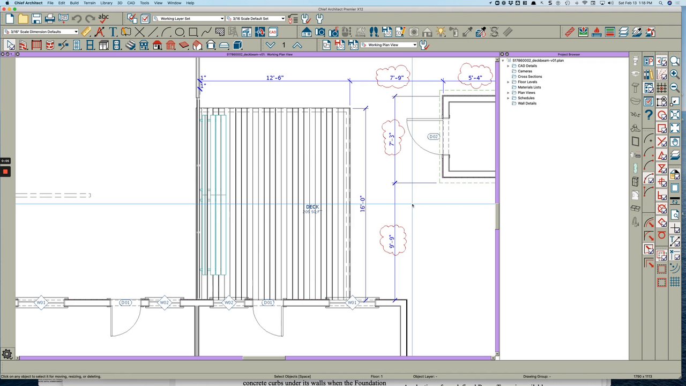This screenshot has width=686, height=386.
Task: Toggle the Grid Snaps button
Action: [662, 88]
